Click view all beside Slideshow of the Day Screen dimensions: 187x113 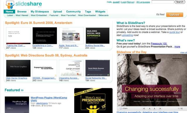[x=183, y=52]
